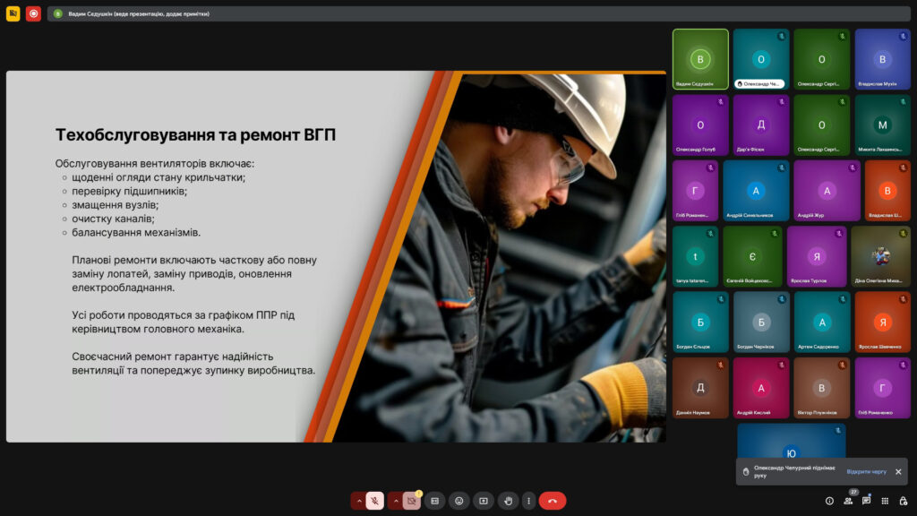
Task: Select Андрій Жур's tile
Action: click(827, 191)
